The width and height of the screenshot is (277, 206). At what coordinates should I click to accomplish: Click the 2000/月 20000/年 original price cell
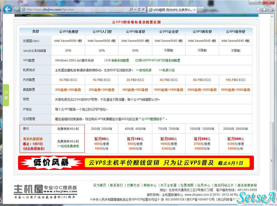click(x=236, y=129)
